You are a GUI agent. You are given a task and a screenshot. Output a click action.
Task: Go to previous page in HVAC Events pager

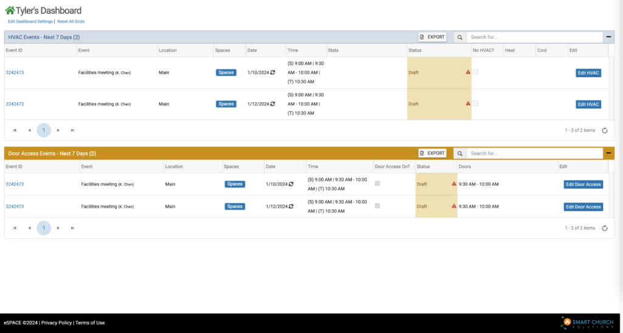29,130
